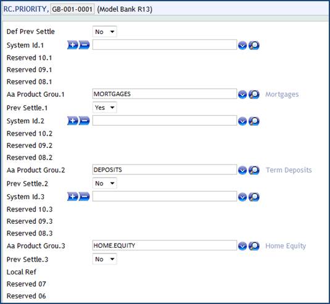This screenshot has width=330, height=304.
Task: Open the lookup magnifier beside the DEPOSITS field
Action: pyautogui.click(x=254, y=170)
